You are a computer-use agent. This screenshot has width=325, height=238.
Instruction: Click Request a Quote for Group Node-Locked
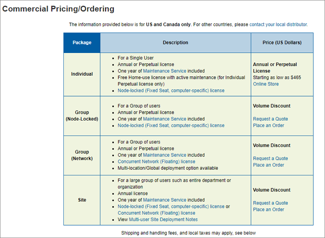click(270, 119)
